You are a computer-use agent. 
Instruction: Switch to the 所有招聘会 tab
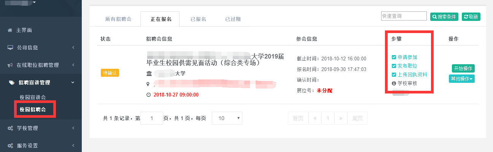coord(118,19)
